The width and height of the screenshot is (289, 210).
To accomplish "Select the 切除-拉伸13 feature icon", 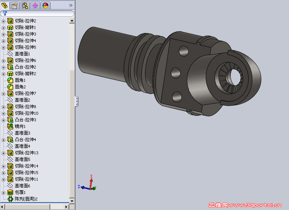I will pyautogui.click(x=10, y=153).
